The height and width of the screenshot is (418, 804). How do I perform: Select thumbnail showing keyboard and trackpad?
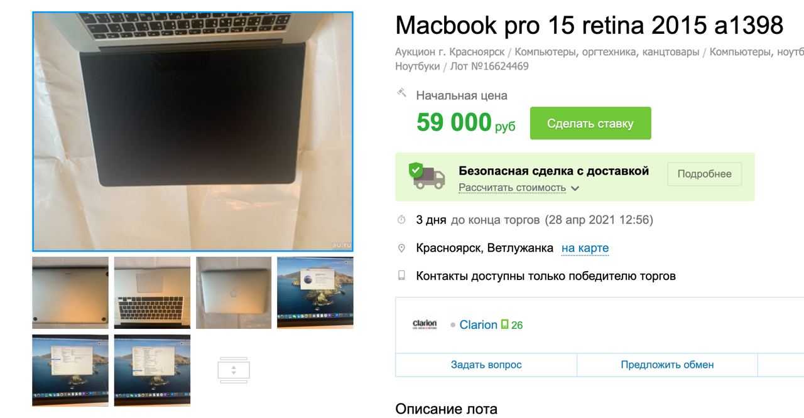(152, 292)
